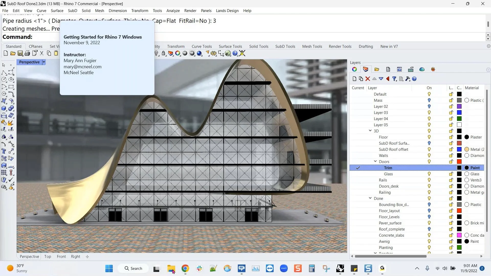
Task: Open Google Chrome from the taskbar
Action: tap(185, 268)
